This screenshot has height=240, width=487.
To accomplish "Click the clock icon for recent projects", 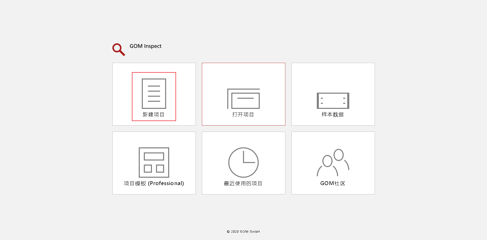I will click(x=243, y=162).
